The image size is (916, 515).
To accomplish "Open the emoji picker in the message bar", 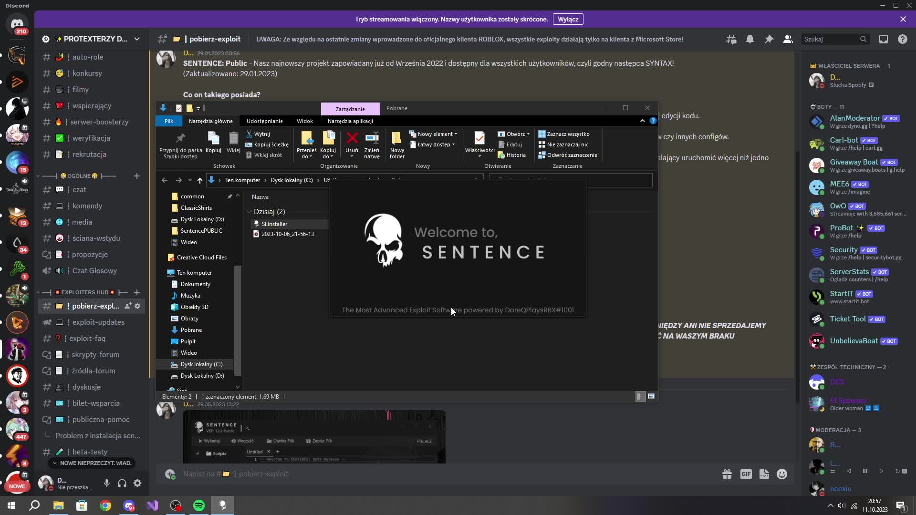I will click(782, 474).
